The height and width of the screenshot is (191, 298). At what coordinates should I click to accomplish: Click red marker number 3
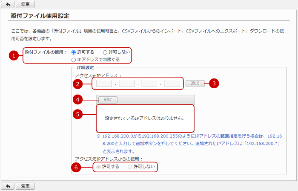pos(214,83)
